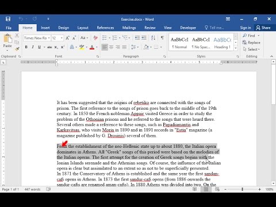
Task: Click the Find button
Action: coord(249,36)
